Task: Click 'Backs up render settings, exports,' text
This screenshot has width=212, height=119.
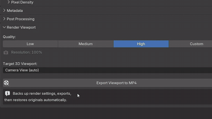Action: pyautogui.click(x=42, y=94)
